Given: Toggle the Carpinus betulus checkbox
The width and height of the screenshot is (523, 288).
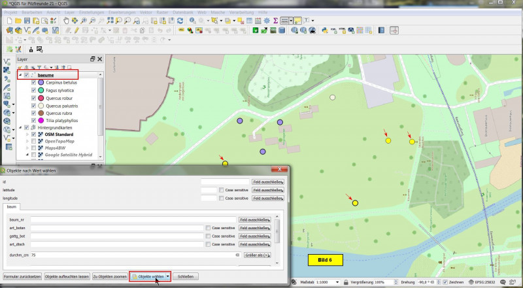Looking at the screenshot, I should [33, 83].
